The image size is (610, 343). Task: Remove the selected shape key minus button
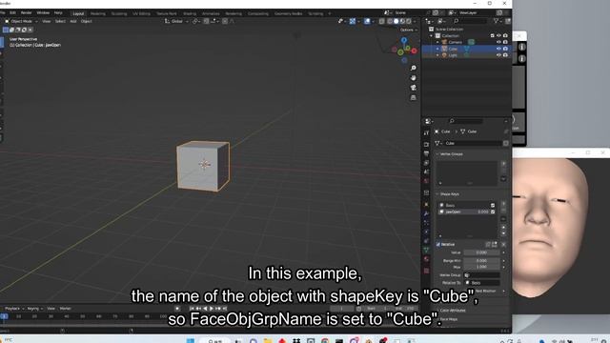(503, 211)
